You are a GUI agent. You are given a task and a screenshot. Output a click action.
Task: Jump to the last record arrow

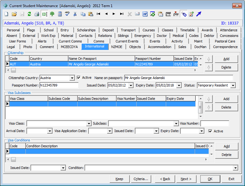(x=122, y=14)
